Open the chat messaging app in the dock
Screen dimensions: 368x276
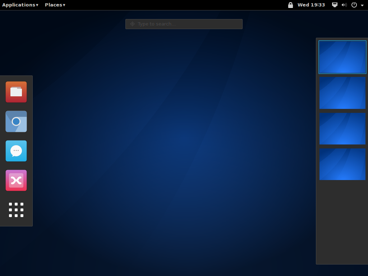[16, 151]
